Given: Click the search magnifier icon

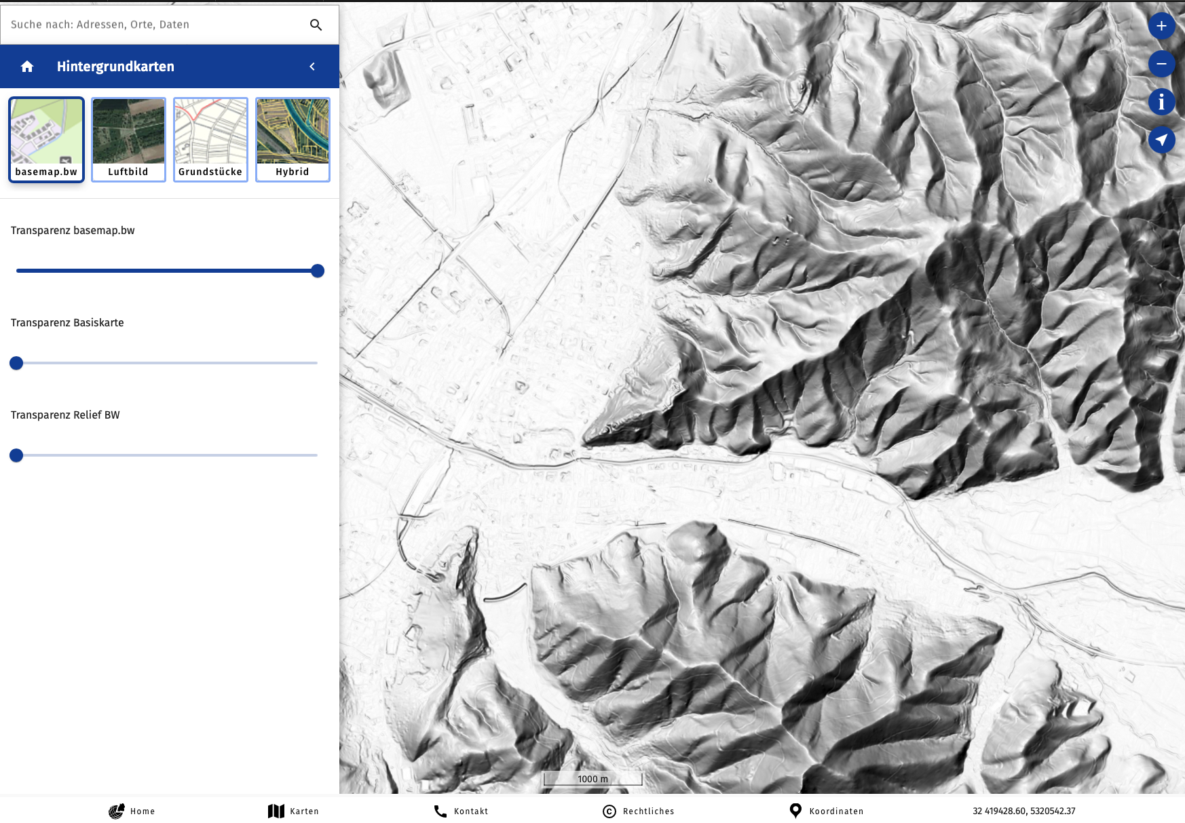Looking at the screenshot, I should pos(316,25).
